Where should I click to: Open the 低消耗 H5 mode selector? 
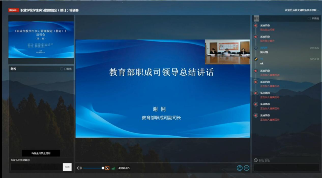124,168
